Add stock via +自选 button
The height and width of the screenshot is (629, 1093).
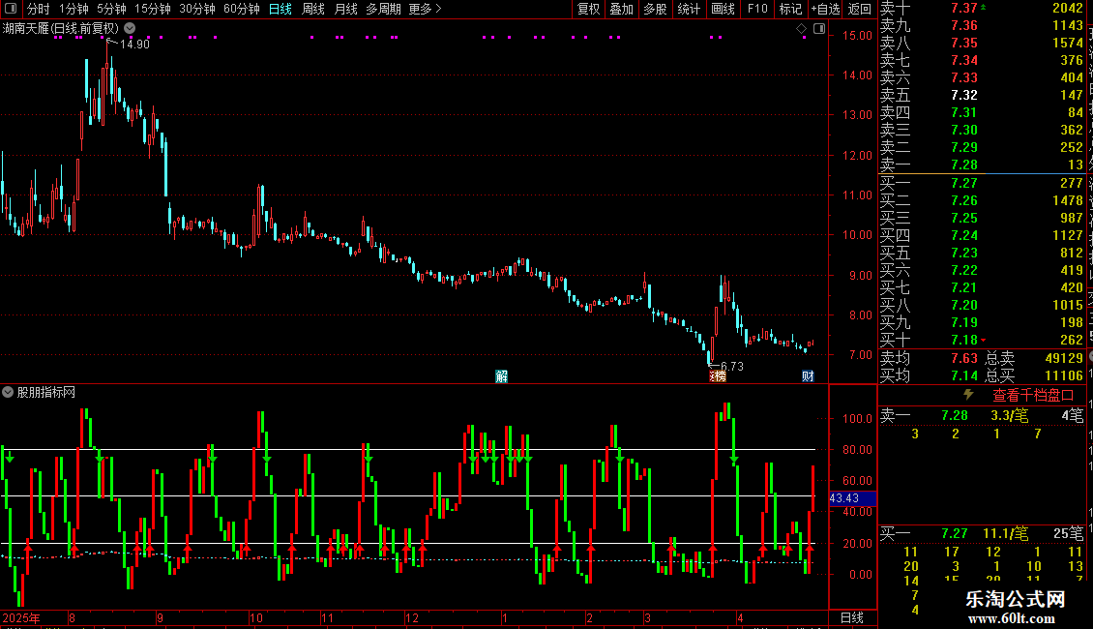pos(826,9)
